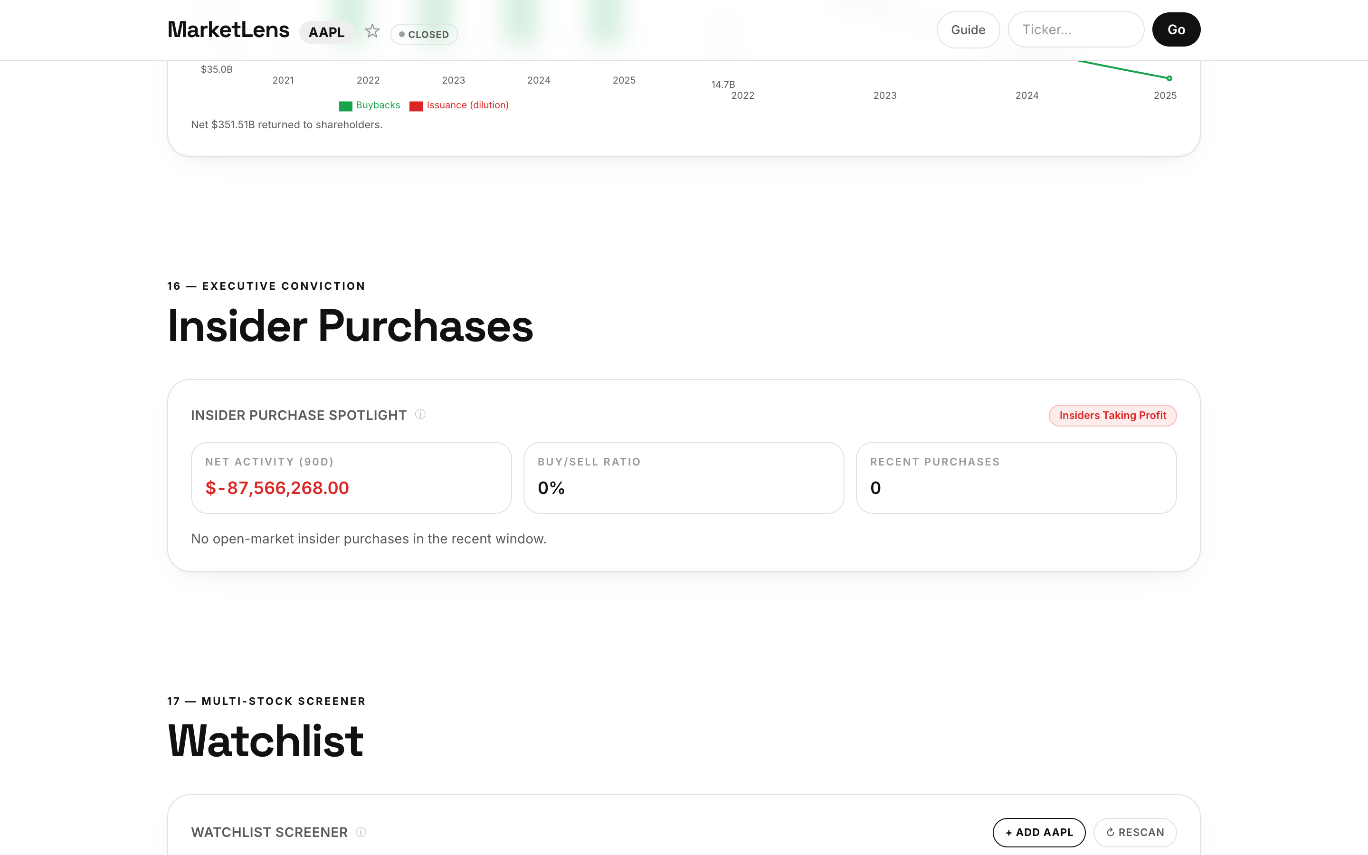This screenshot has width=1368, height=855.
Task: Select the Buy/Sell Ratio card
Action: pyautogui.click(x=684, y=478)
